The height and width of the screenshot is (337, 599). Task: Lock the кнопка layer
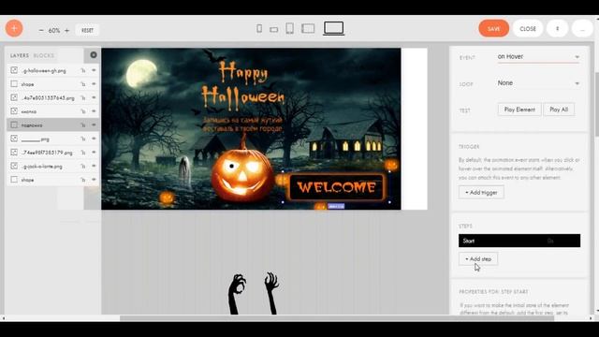coord(83,111)
